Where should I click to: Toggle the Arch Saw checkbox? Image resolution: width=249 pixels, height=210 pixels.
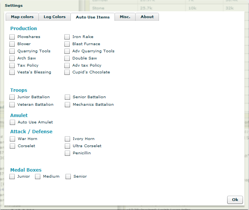click(12, 58)
